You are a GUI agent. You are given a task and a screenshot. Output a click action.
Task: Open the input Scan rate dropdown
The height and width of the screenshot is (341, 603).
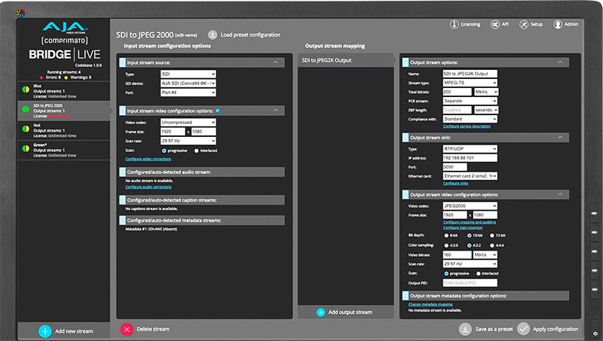(188, 141)
